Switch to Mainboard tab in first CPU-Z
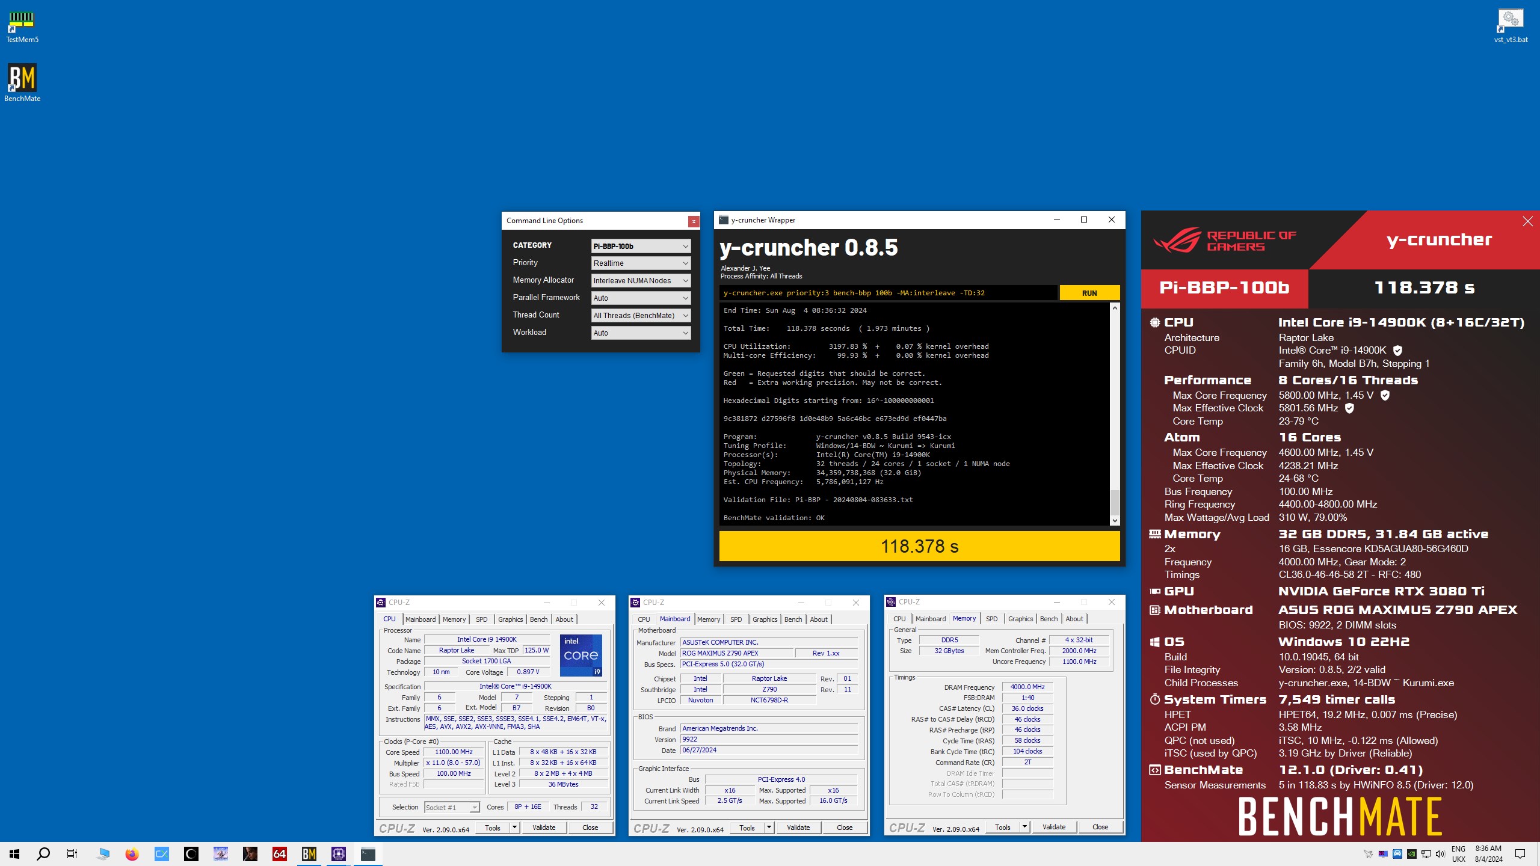 pos(420,619)
